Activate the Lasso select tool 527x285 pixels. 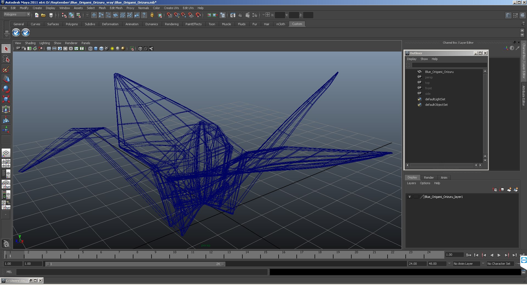coord(6,59)
